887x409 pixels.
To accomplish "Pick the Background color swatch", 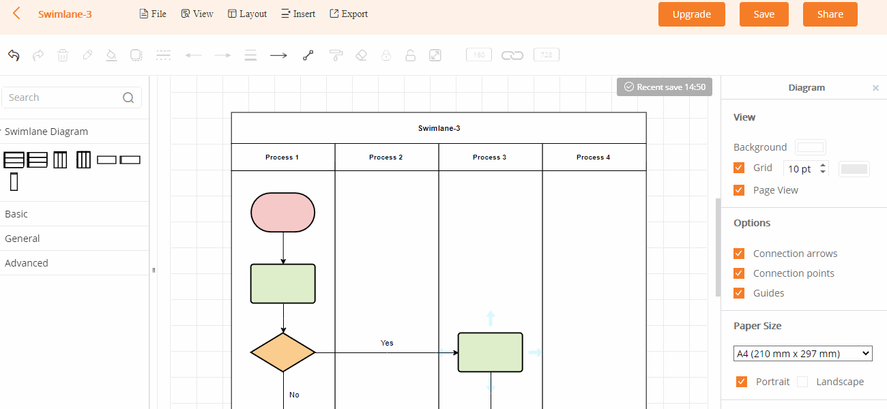I will 811,147.
